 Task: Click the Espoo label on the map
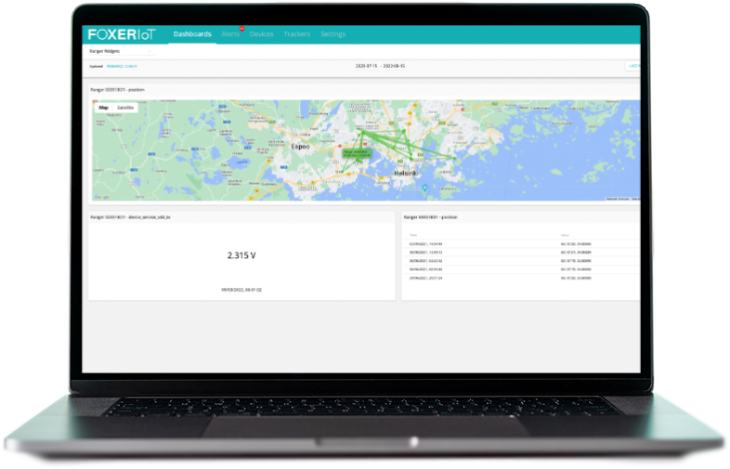(300, 147)
